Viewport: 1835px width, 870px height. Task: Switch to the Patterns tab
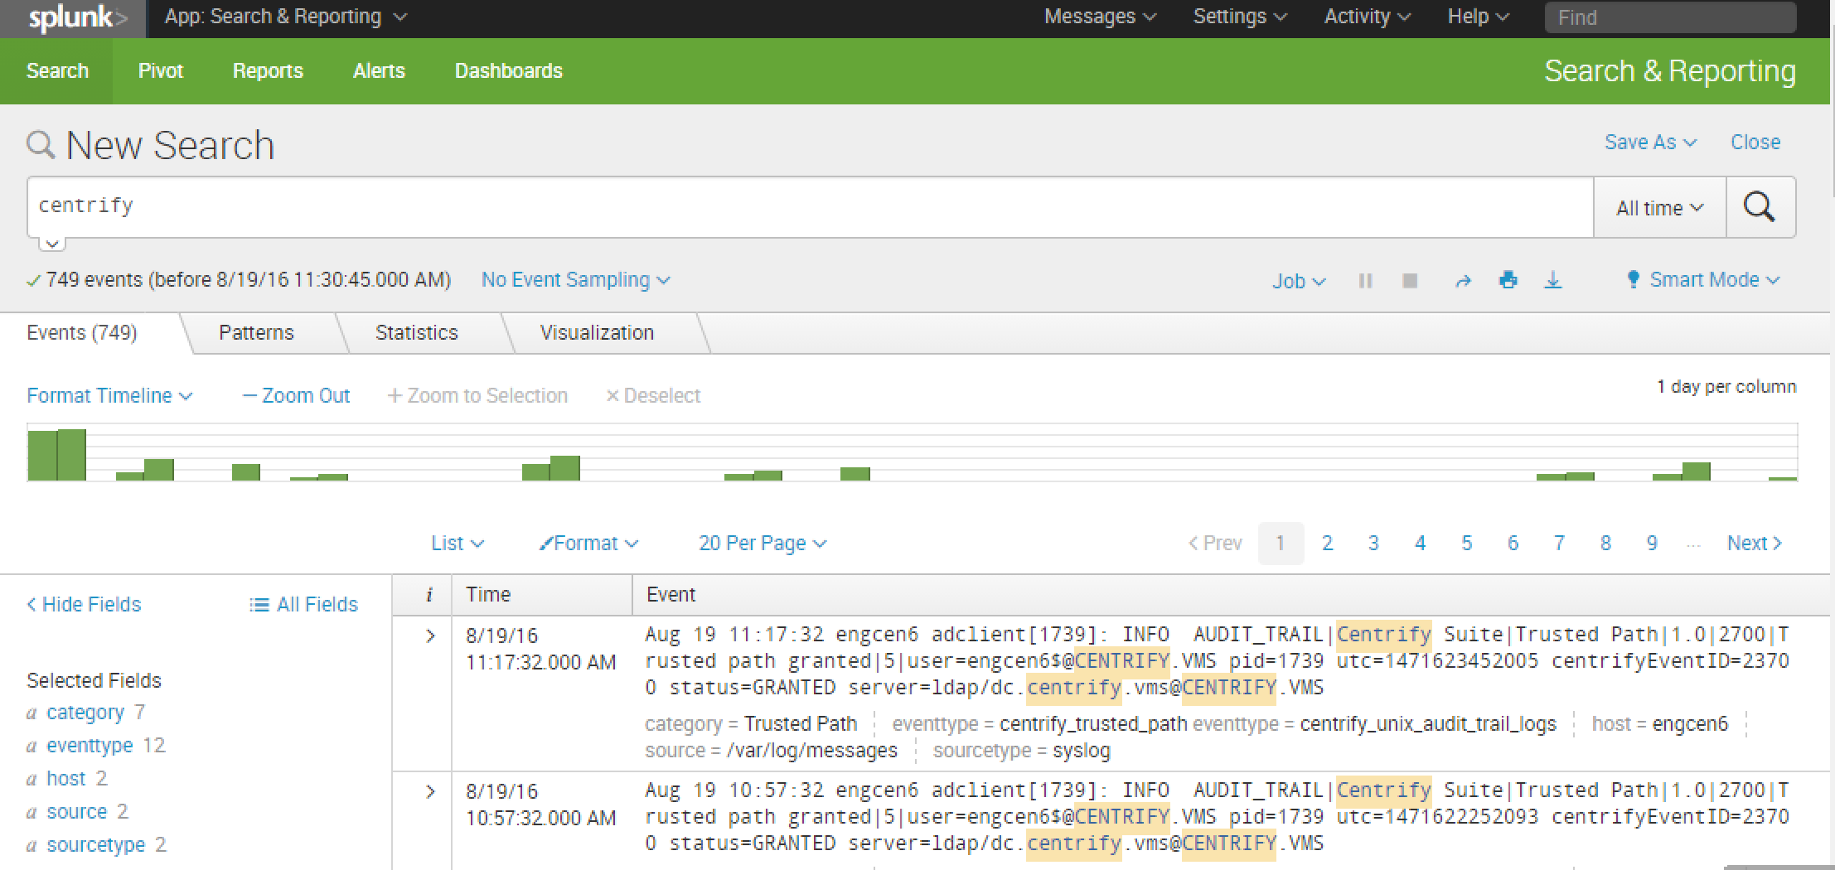click(256, 333)
